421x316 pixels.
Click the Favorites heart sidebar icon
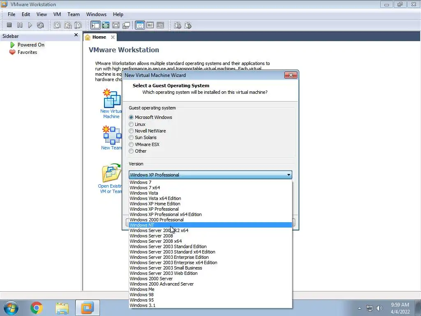tap(12, 52)
